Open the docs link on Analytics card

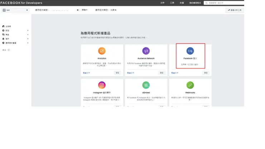point(86,73)
